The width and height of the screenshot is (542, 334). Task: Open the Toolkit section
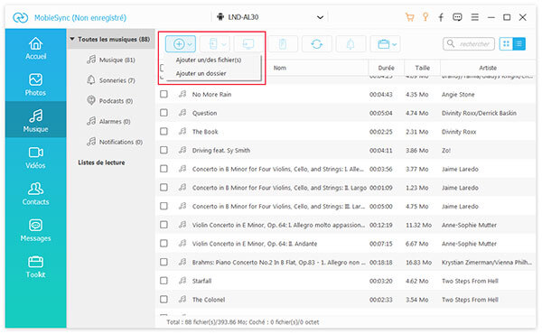click(35, 266)
